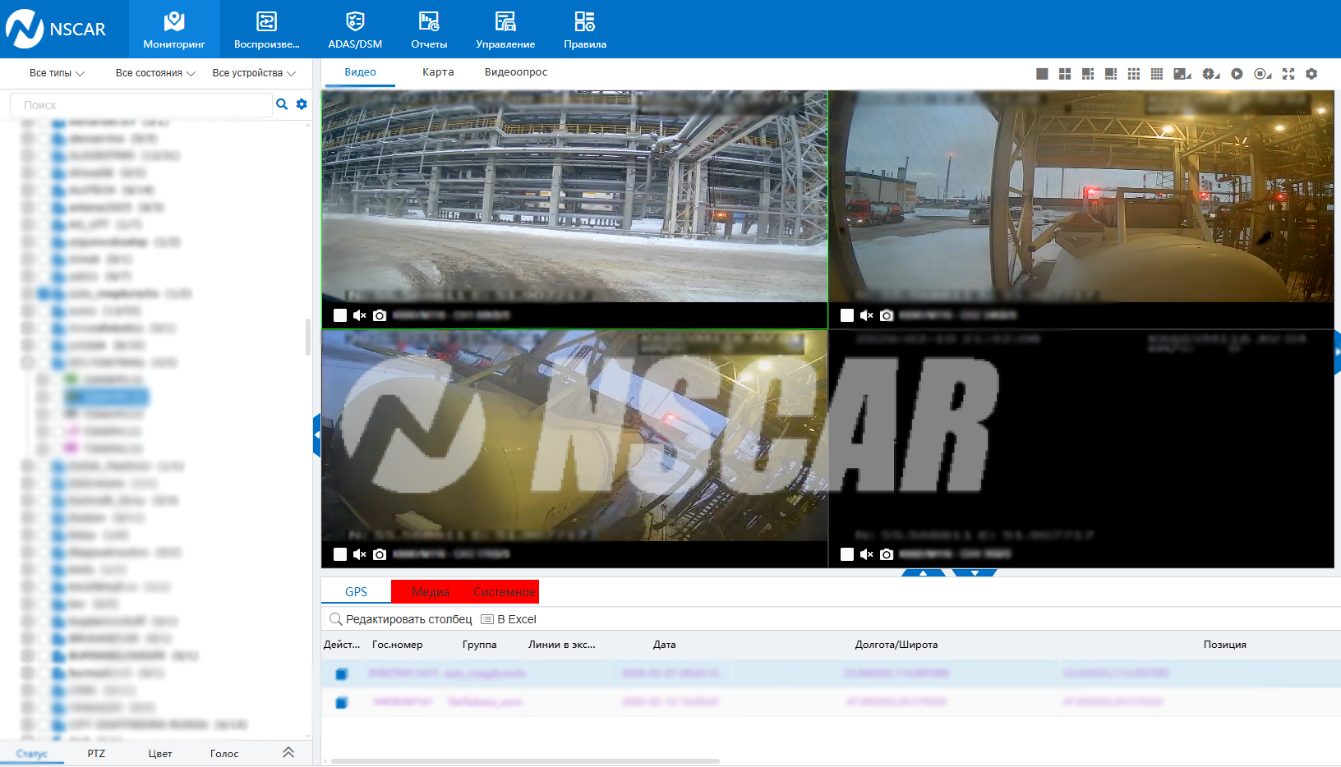Click the play-all videos icon
1341x767 pixels.
click(x=1237, y=74)
